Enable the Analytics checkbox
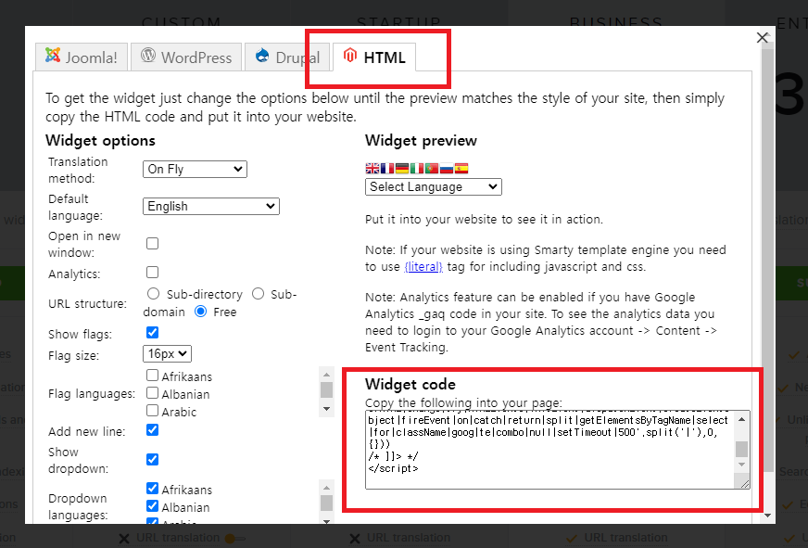Screen dimensions: 808x548 152,273
